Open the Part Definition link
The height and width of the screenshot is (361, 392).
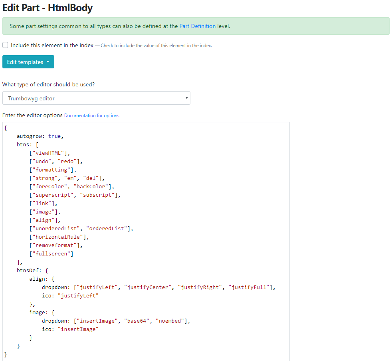click(x=198, y=26)
